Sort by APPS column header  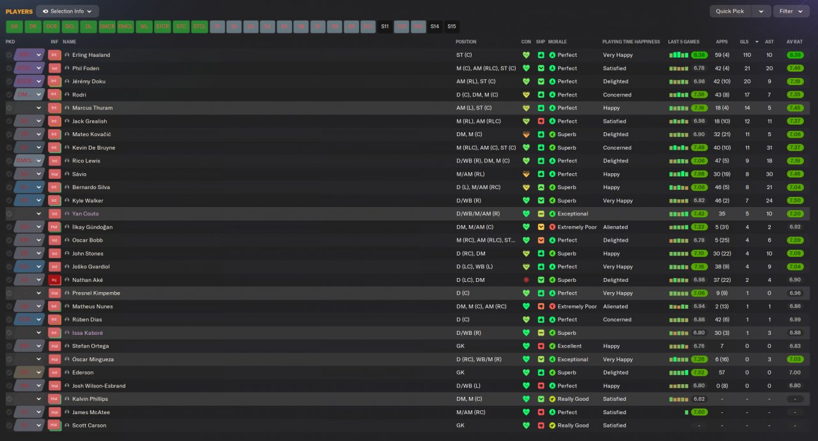pyautogui.click(x=722, y=42)
